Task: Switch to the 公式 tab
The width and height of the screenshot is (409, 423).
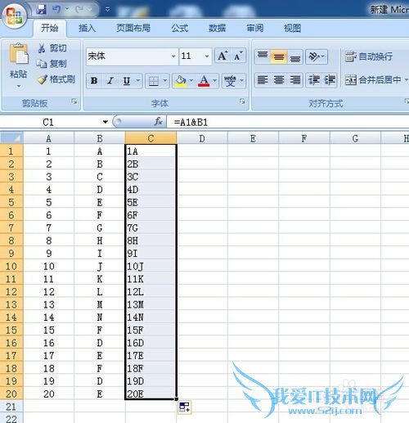Action: [180, 28]
